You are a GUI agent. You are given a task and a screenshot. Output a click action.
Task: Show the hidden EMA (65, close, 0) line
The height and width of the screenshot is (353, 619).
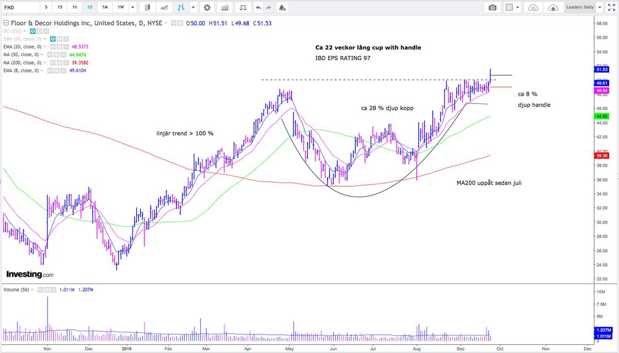point(53,39)
